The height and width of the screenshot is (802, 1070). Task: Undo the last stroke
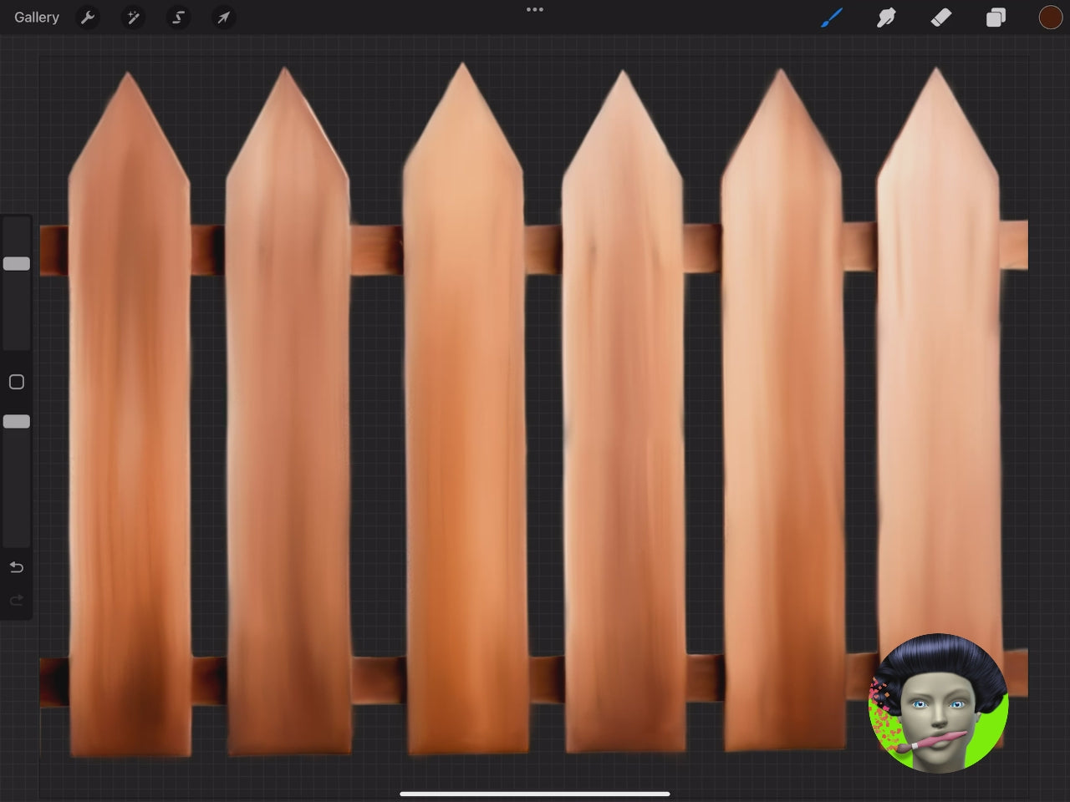click(17, 568)
